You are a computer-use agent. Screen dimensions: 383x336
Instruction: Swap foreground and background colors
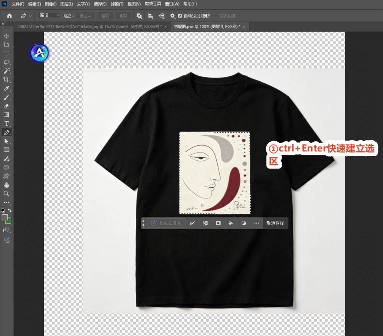pyautogui.click(x=9, y=210)
